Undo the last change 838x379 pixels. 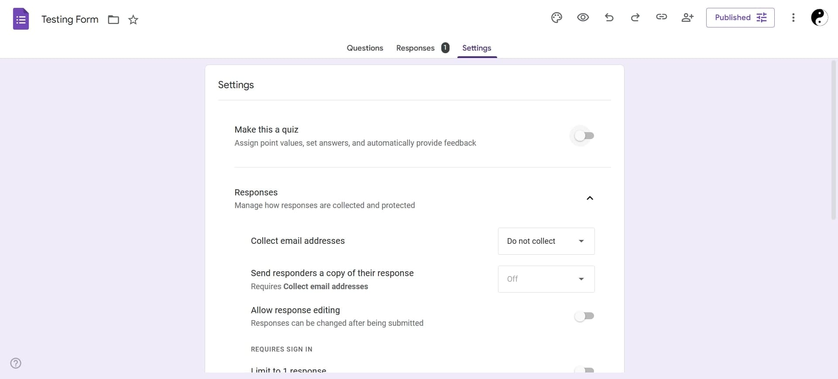(x=609, y=17)
